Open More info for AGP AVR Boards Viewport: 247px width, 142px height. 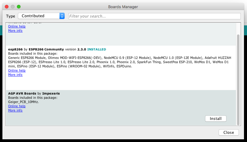[15, 110]
